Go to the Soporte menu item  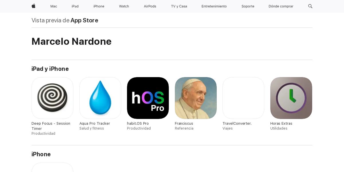[x=248, y=6]
